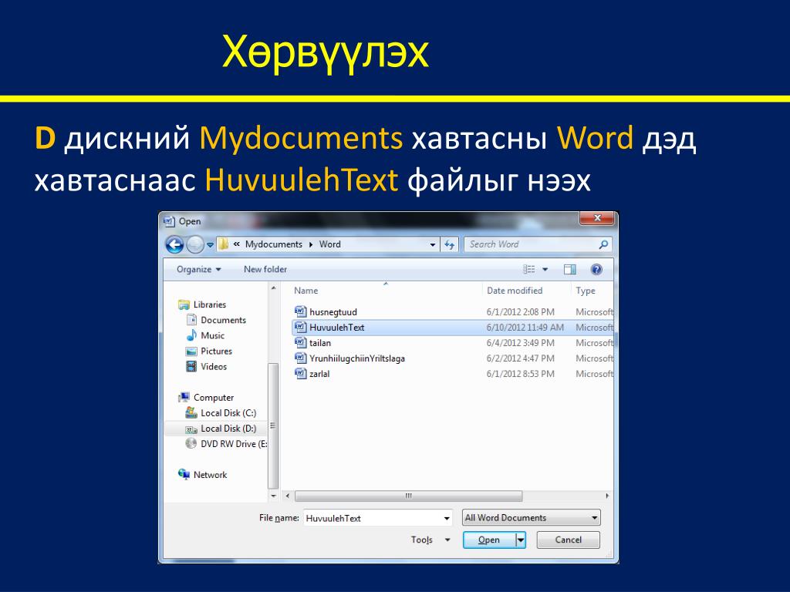Click horizontal scrollbar left arrow
Screen dimensions: 790x592
pyautogui.click(x=287, y=496)
